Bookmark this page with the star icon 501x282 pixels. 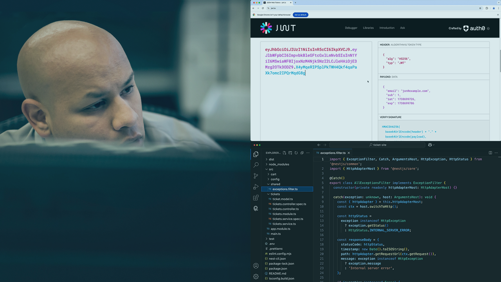click(x=480, y=8)
